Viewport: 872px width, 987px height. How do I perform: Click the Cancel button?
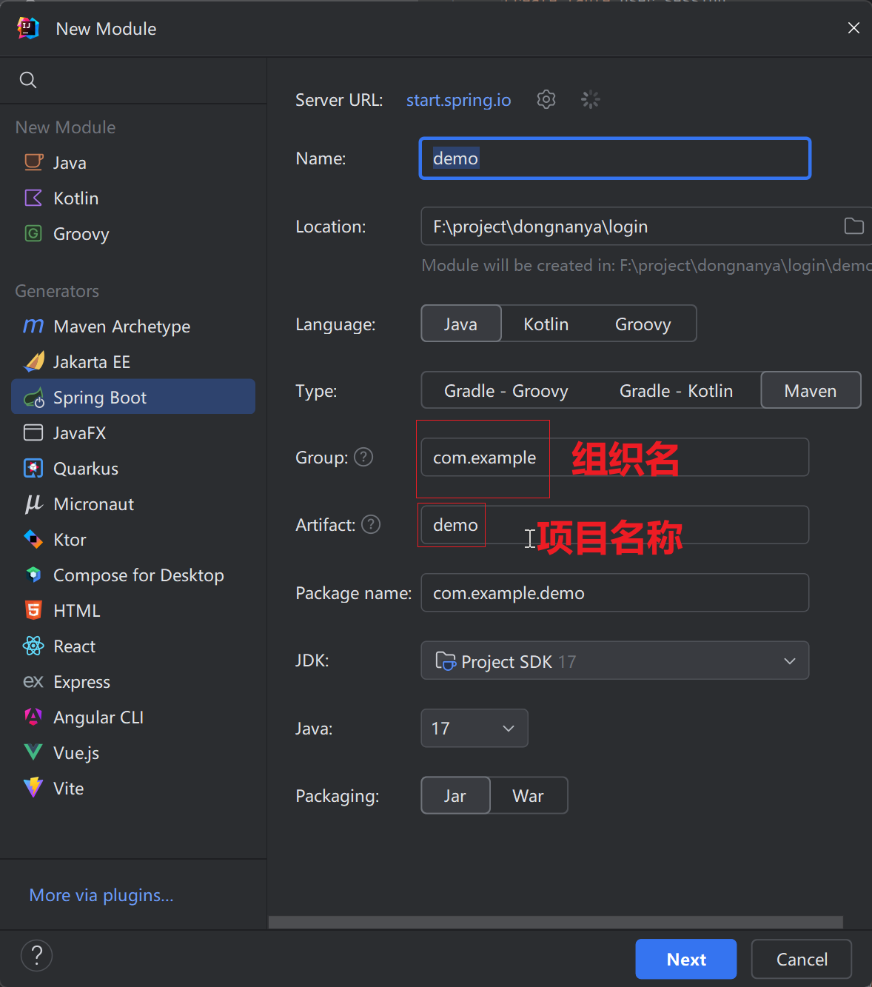click(x=802, y=959)
